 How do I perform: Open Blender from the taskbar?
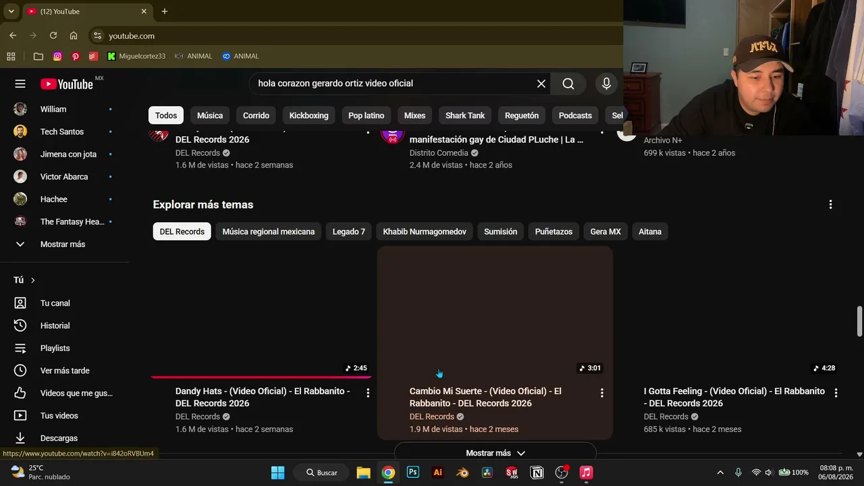[x=462, y=473]
